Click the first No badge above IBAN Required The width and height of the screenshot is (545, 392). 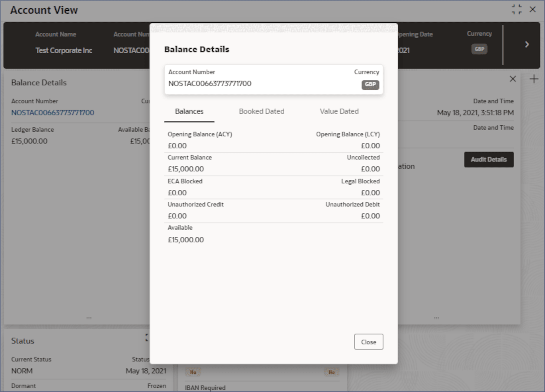193,372
